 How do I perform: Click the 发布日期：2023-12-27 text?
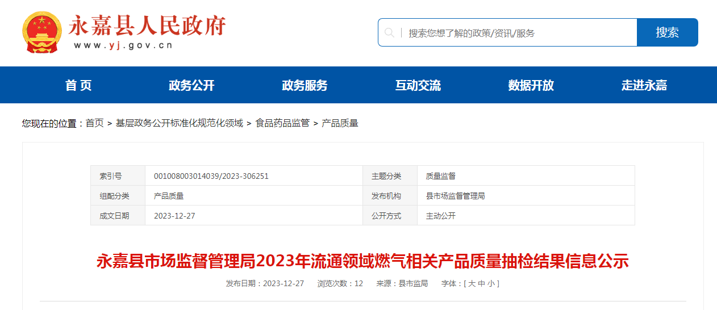coord(265,283)
